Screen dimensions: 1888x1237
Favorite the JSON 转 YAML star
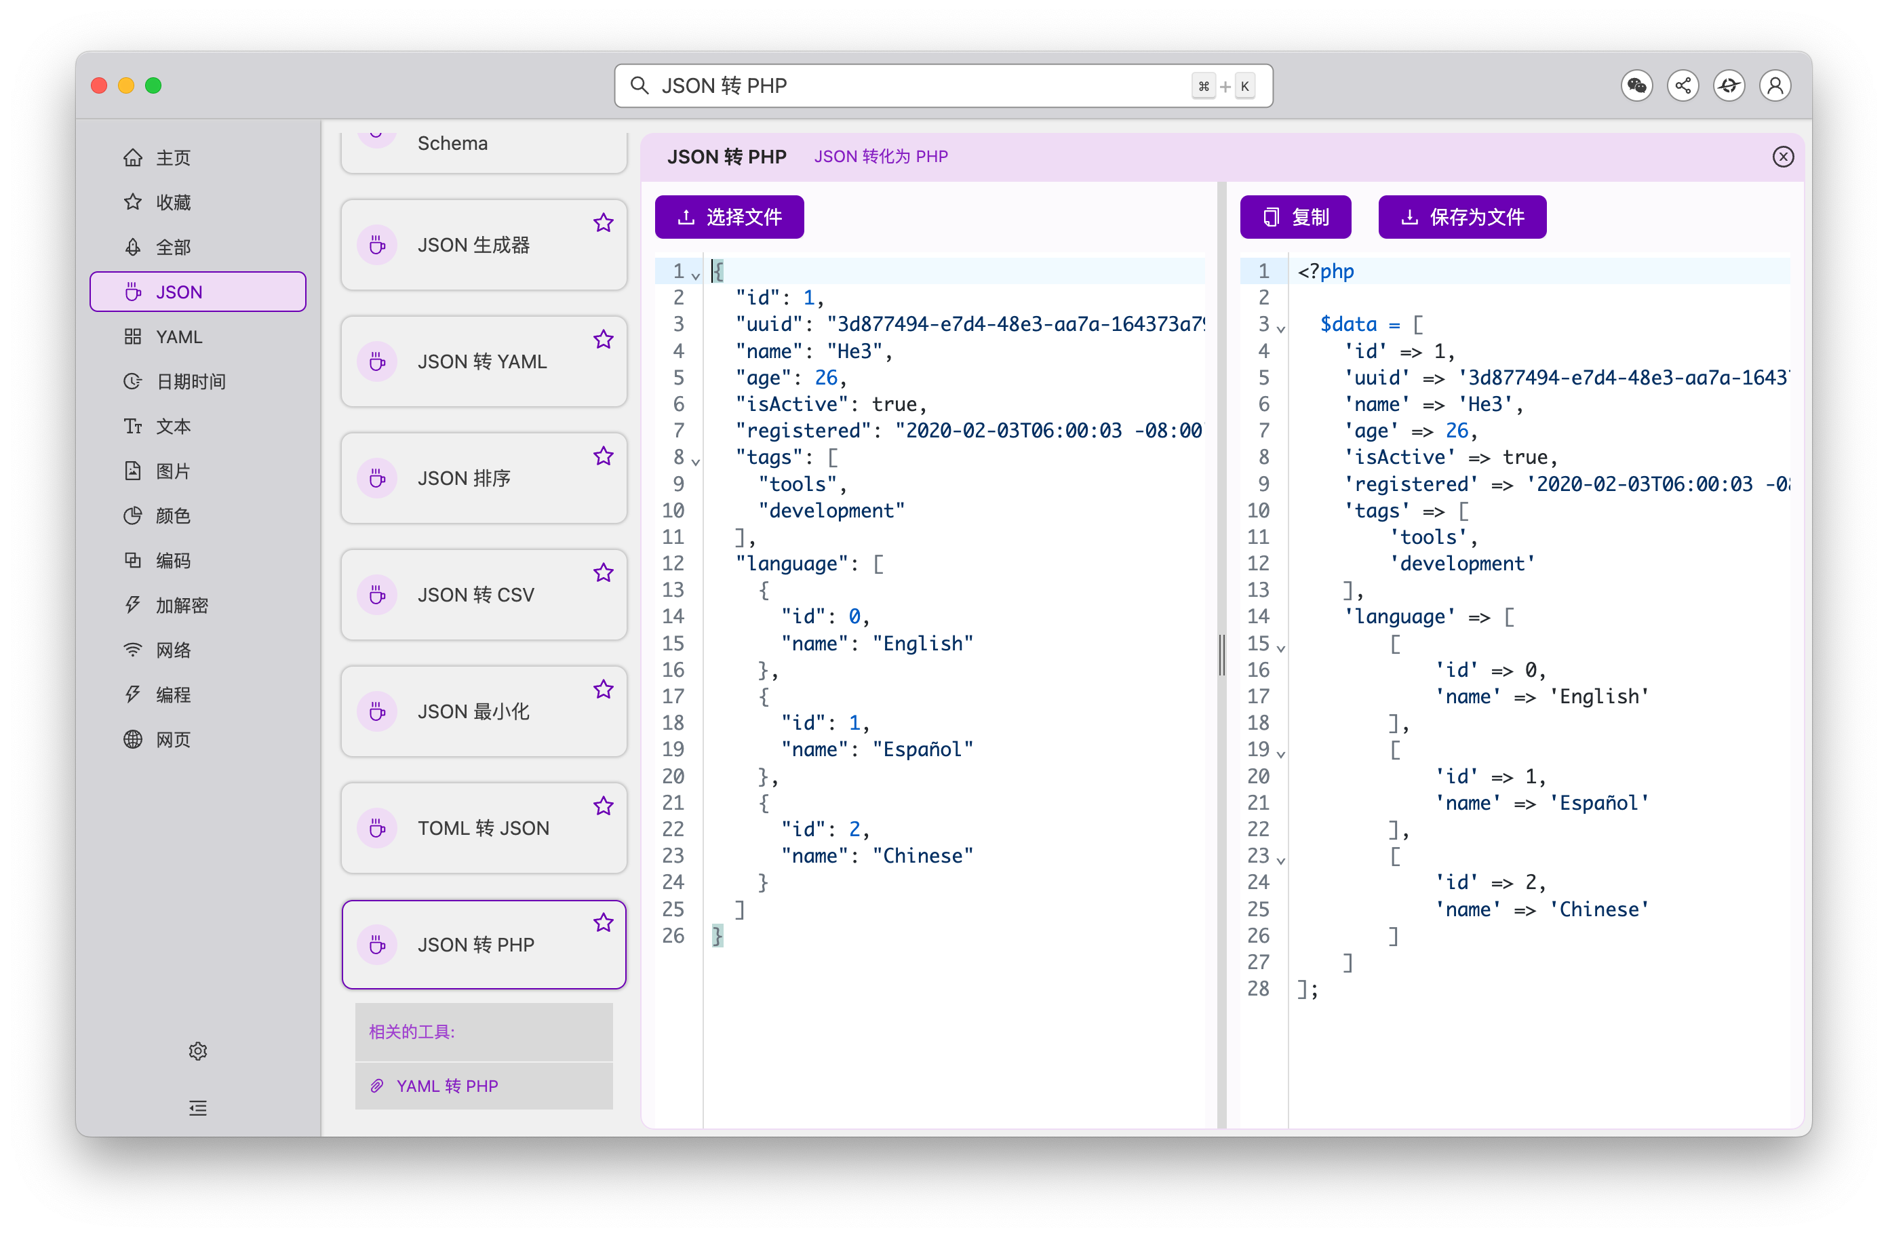(x=604, y=340)
